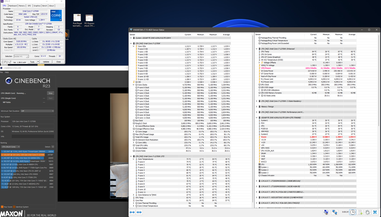
Task: Click the Intel Core i7 logo in CPU-Z
Action: pos(56,15)
